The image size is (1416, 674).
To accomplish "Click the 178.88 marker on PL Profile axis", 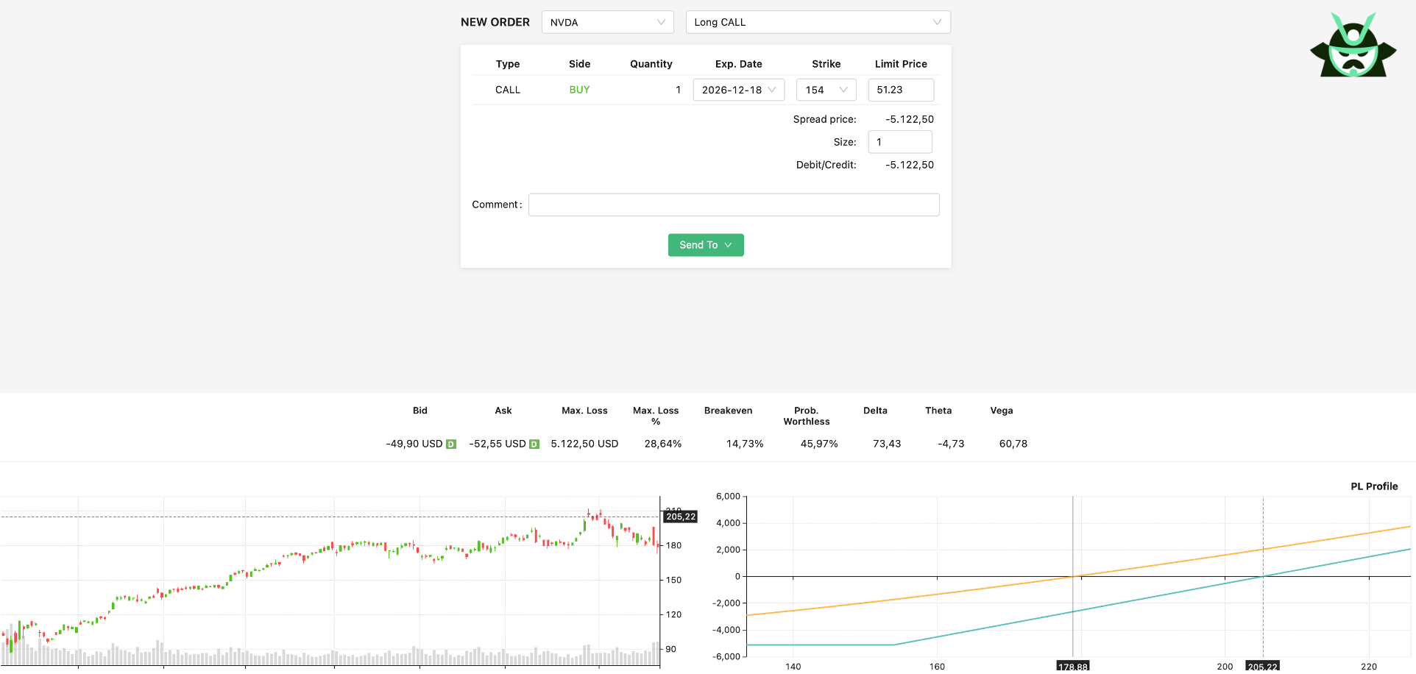I will [1072, 666].
